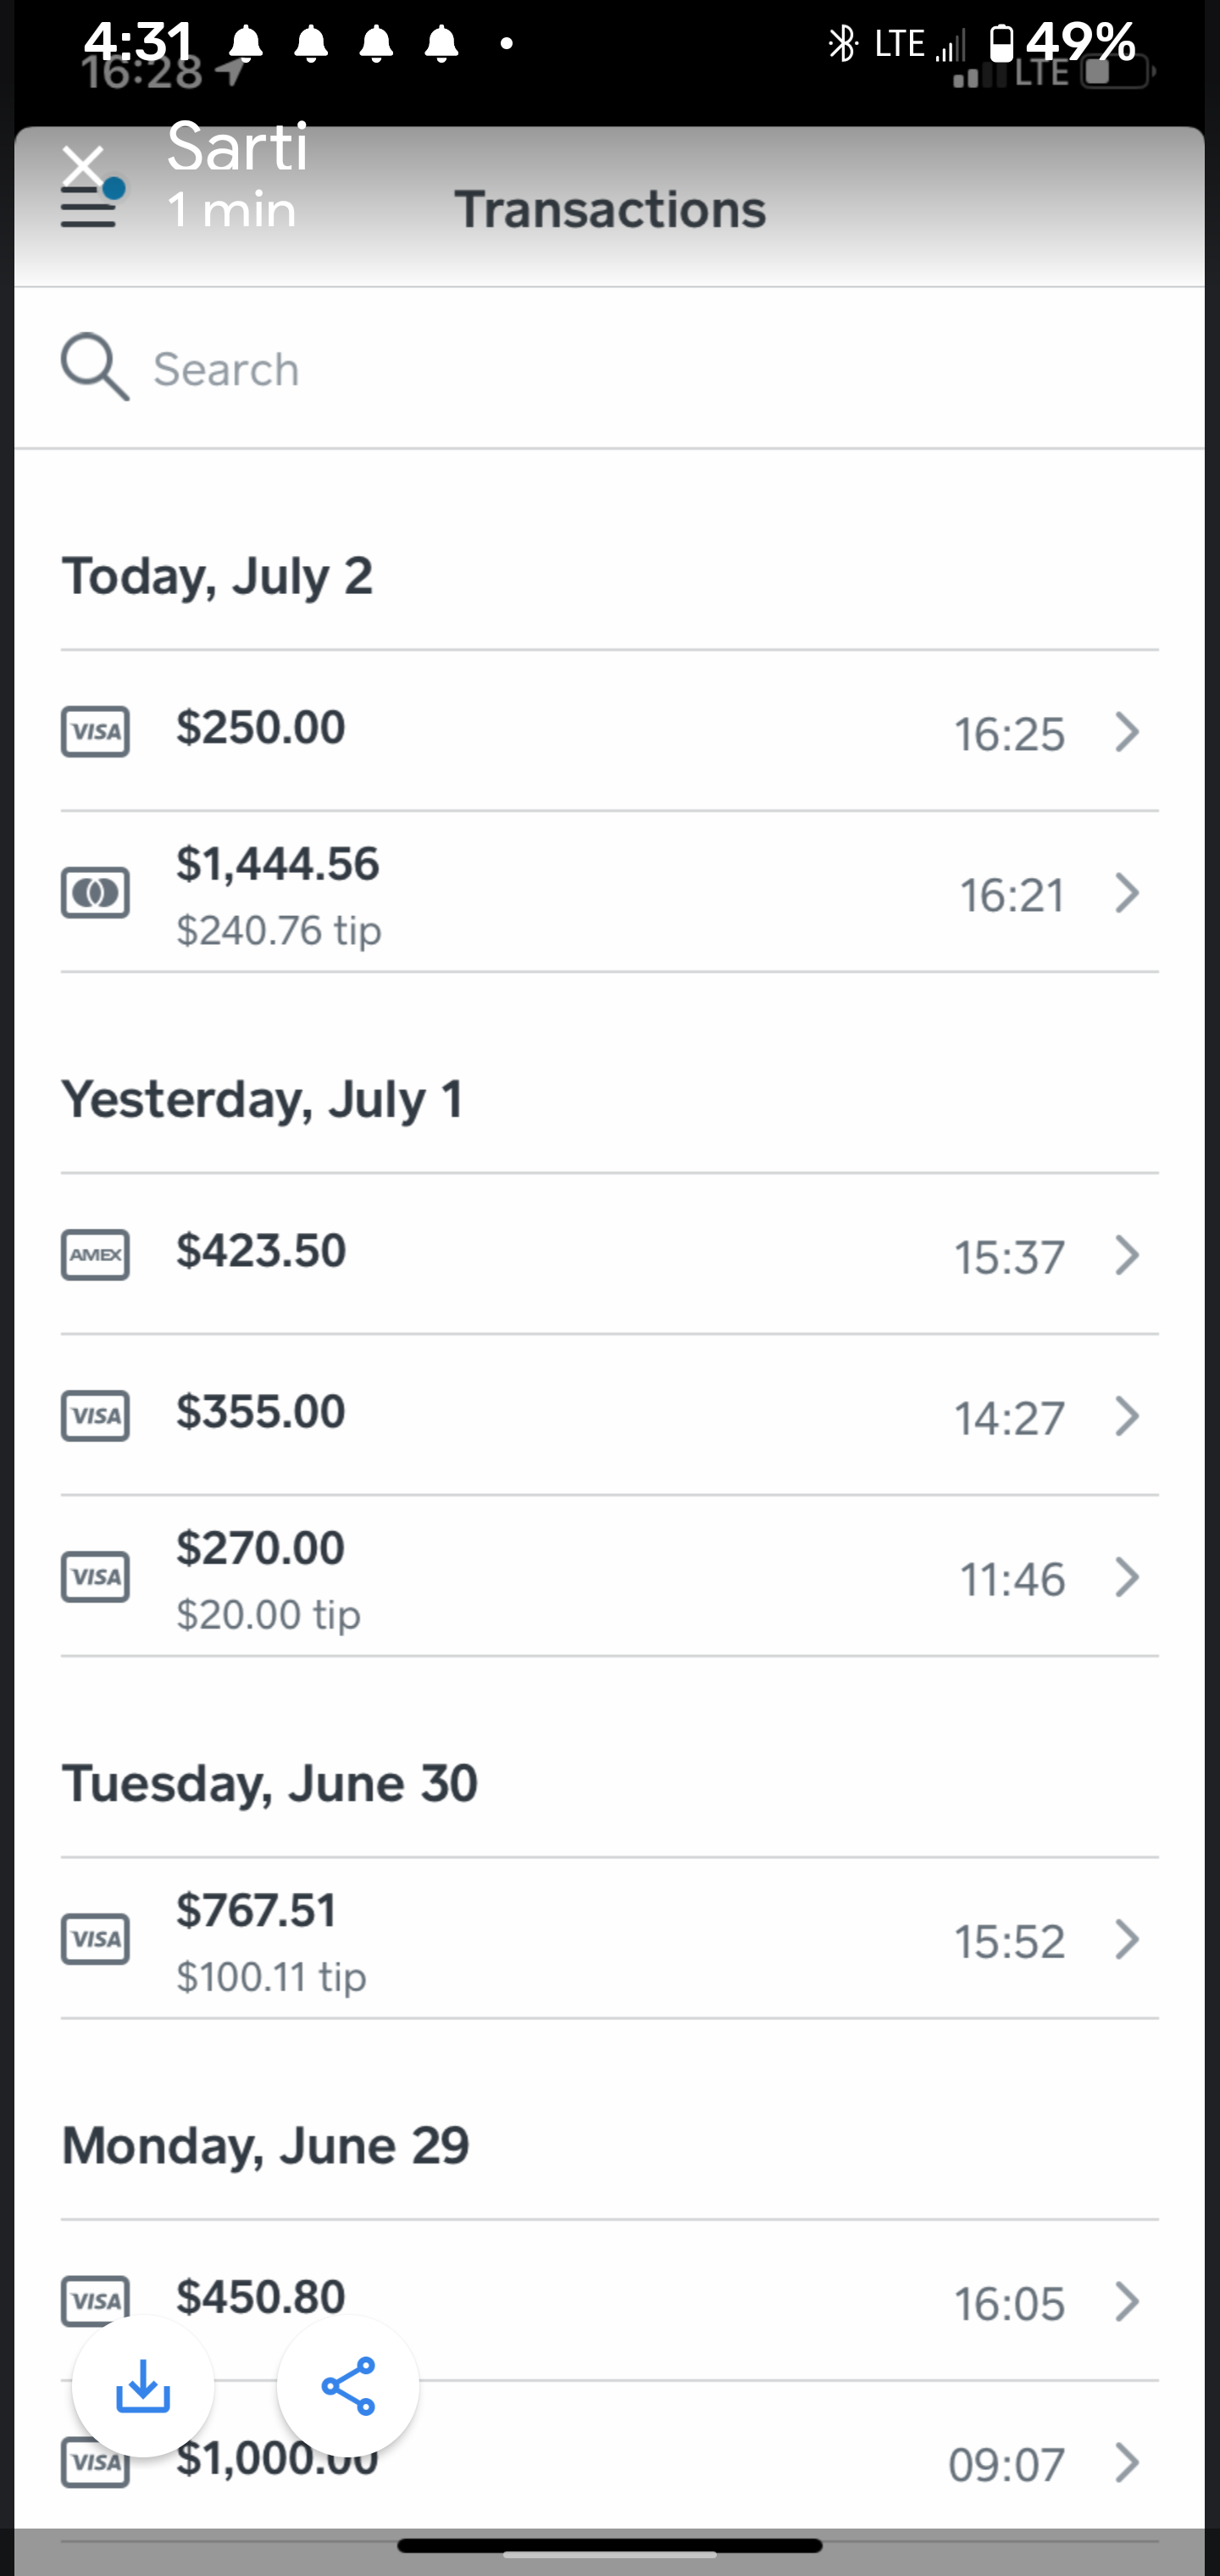Expand the 15:37 transaction chevron
1220x2576 pixels.
pos(1127,1255)
